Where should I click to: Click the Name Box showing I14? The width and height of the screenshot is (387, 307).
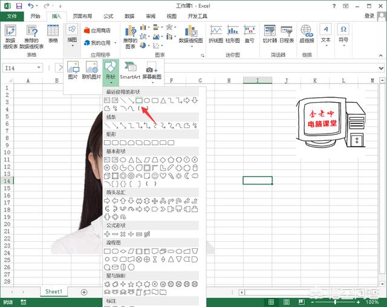pyautogui.click(x=27, y=68)
